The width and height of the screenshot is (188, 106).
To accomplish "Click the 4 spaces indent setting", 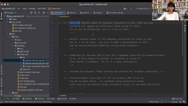I will point(174,102).
